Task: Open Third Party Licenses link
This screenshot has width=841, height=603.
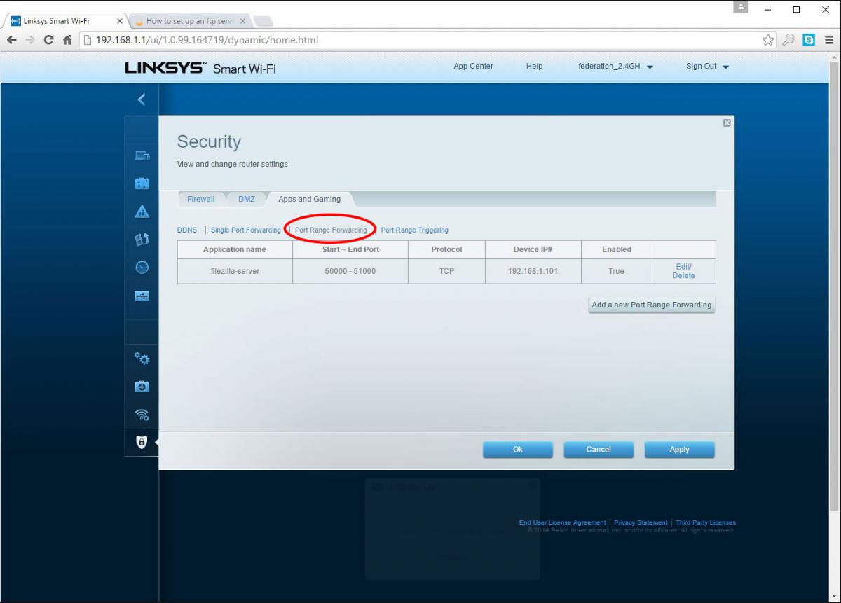Action: [706, 522]
